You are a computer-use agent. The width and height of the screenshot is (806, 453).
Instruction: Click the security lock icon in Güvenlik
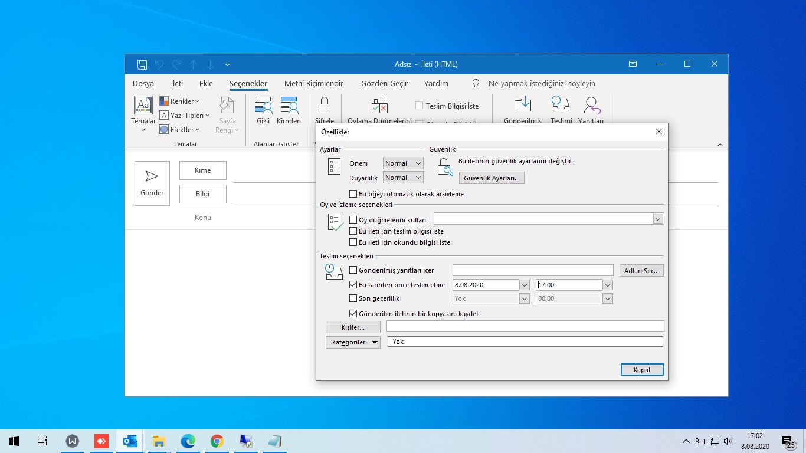click(444, 168)
